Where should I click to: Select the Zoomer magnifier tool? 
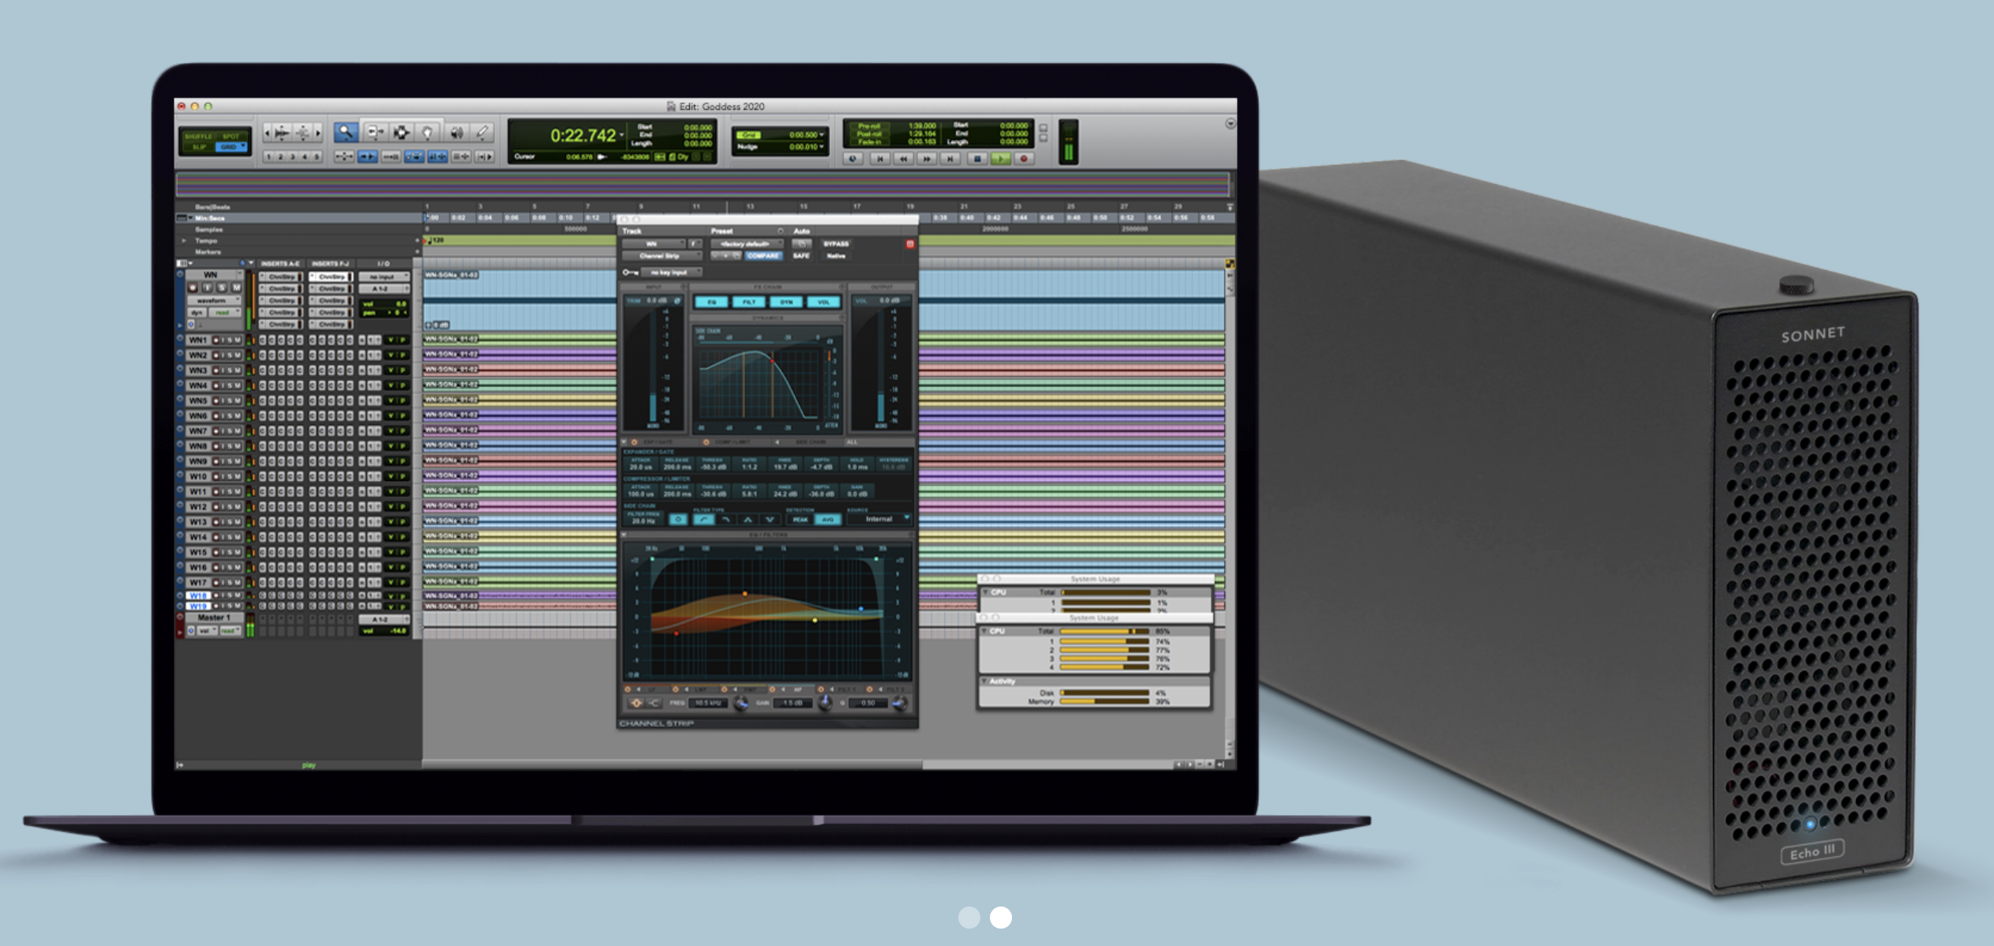345,133
